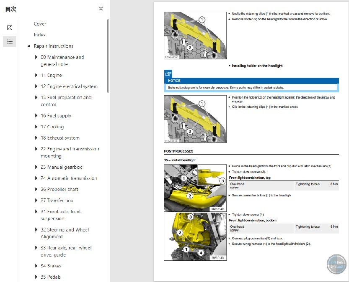Expand the 12 Engine electrical system chapter
This screenshot has width=349, height=282.
coord(36,86)
